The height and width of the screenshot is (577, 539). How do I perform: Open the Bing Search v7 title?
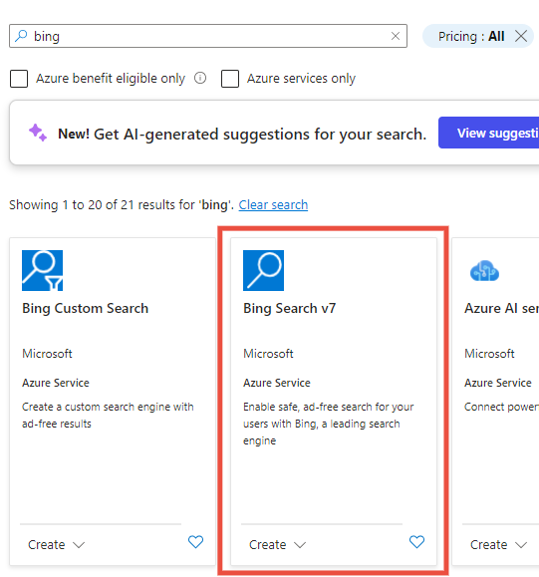[x=290, y=308]
